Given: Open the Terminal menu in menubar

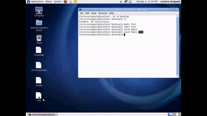Looking at the screenshot, I should pyautogui.click(x=103, y=13).
